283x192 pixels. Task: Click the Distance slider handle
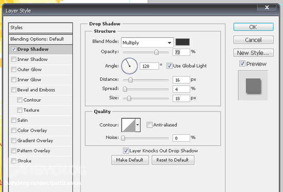[x=130, y=80]
